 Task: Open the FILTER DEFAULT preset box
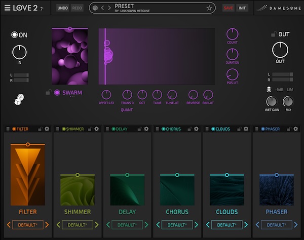pyautogui.click(x=28, y=225)
